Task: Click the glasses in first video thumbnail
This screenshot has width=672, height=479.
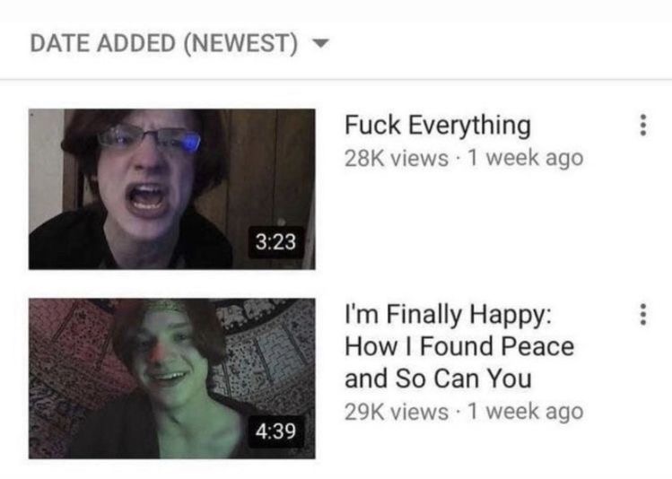Action: pos(149,139)
